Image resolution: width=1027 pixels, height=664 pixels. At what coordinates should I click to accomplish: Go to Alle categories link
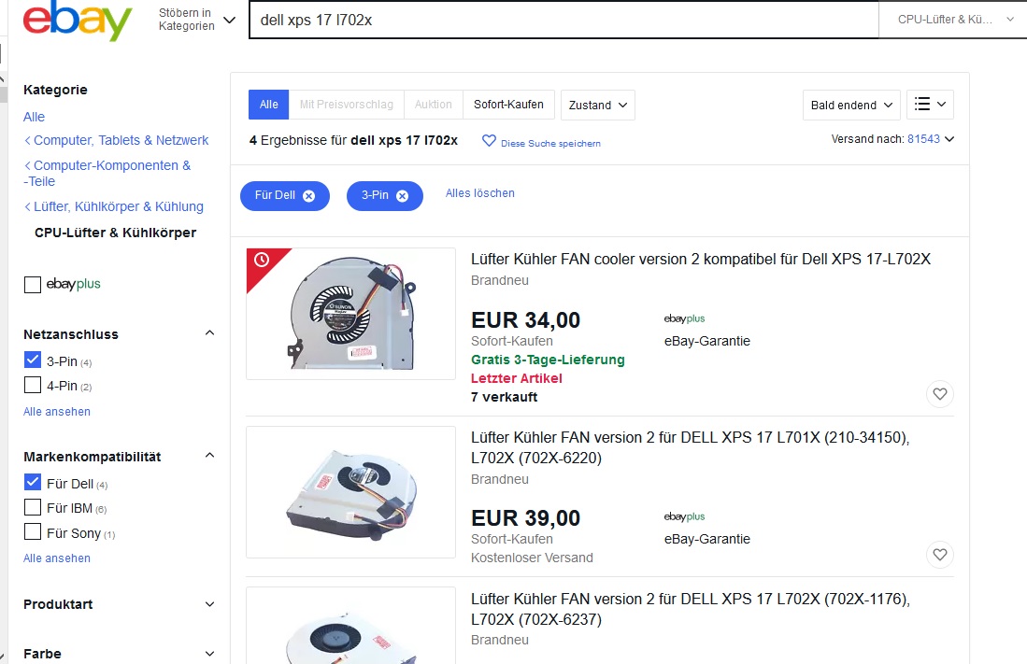pos(34,118)
